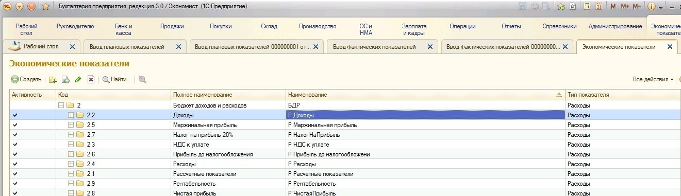
Task: Open the Зарплата и кадры section
Action: pos(414,29)
